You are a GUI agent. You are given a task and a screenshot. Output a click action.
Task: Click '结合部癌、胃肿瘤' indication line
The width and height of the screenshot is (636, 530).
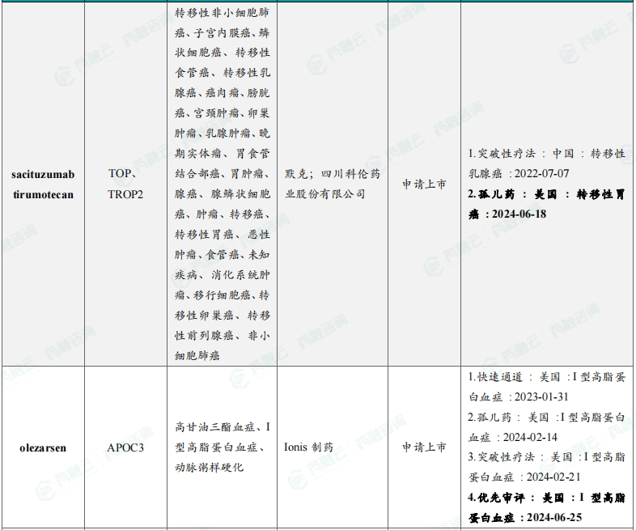(222, 174)
